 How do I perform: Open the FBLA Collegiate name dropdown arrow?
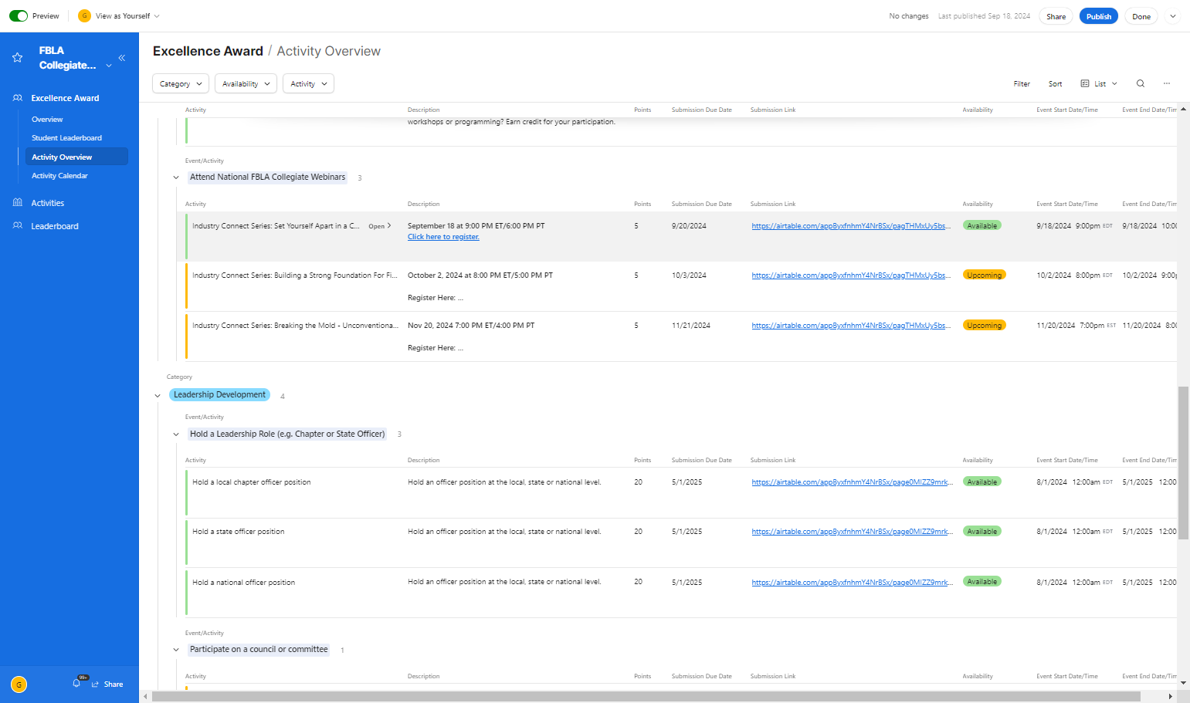(x=109, y=66)
